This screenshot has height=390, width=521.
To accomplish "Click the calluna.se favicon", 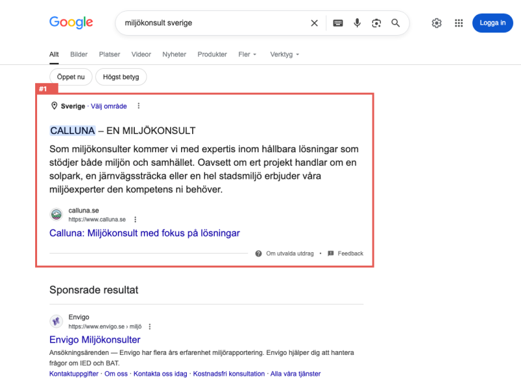I will pos(56,214).
